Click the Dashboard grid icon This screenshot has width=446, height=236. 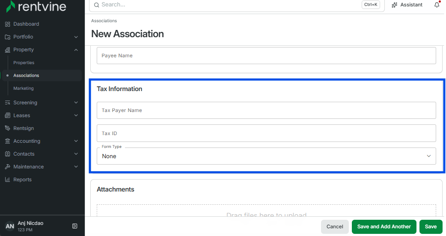tap(8, 24)
